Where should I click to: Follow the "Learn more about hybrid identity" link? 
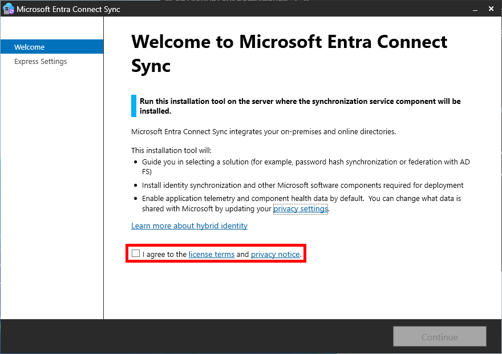(x=189, y=226)
